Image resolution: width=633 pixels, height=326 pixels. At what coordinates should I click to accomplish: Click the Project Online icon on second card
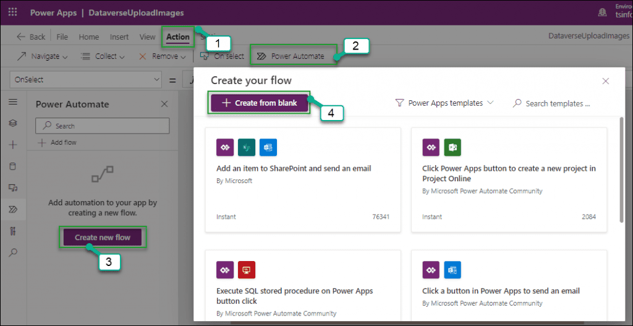(452, 147)
